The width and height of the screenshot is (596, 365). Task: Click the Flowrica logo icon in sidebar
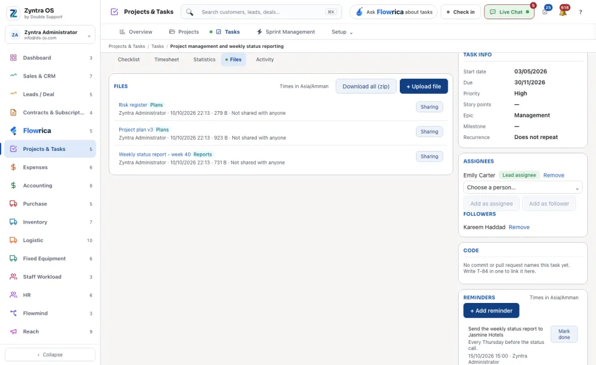[x=13, y=131]
